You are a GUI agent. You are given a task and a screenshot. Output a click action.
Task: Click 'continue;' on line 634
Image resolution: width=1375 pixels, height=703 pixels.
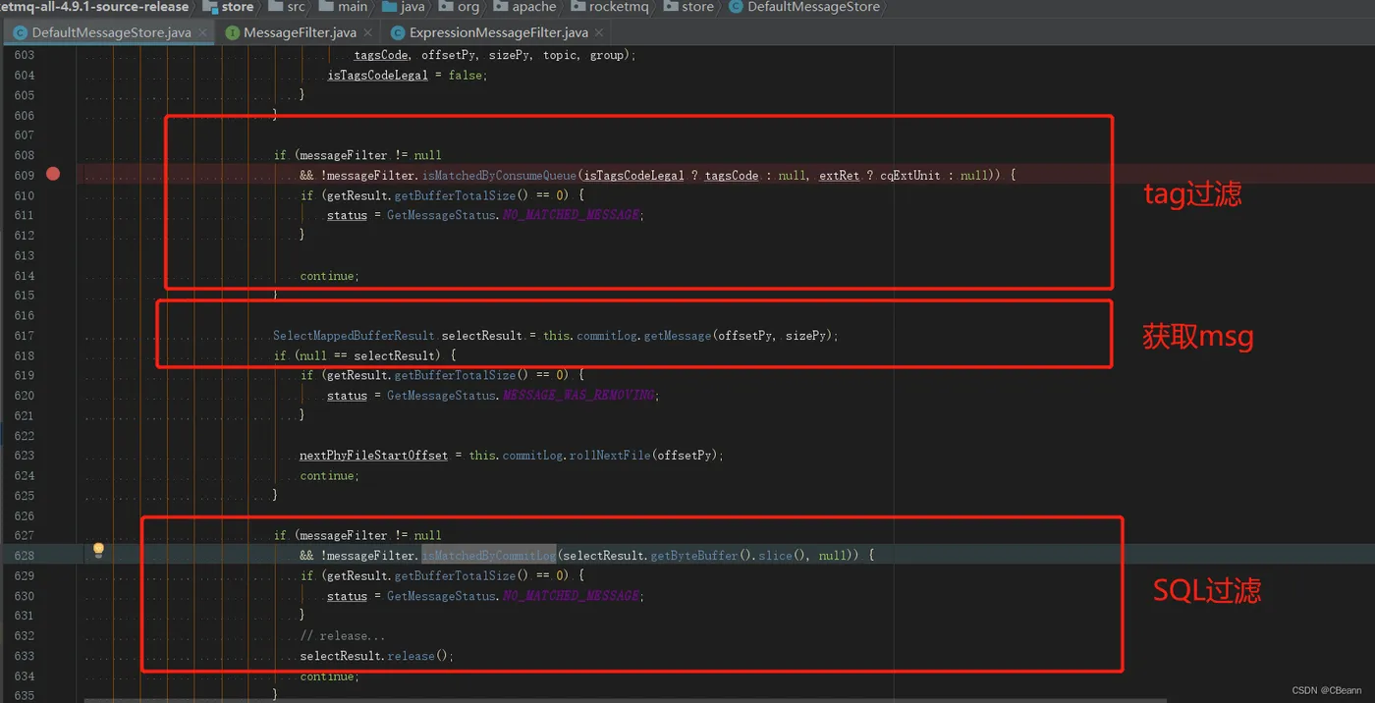330,676
